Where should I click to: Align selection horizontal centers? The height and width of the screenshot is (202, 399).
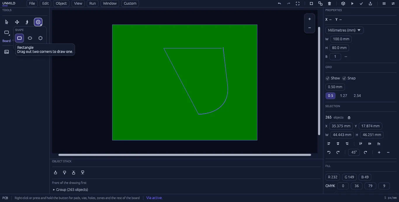click(x=338, y=144)
